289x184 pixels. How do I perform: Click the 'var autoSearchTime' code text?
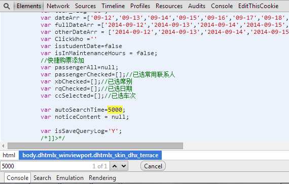pyautogui.click(x=73, y=110)
